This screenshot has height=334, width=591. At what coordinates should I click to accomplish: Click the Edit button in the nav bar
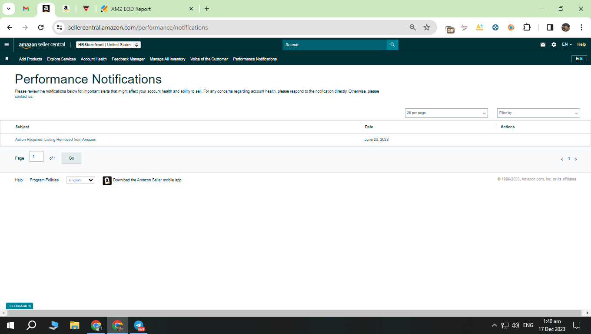[579, 59]
